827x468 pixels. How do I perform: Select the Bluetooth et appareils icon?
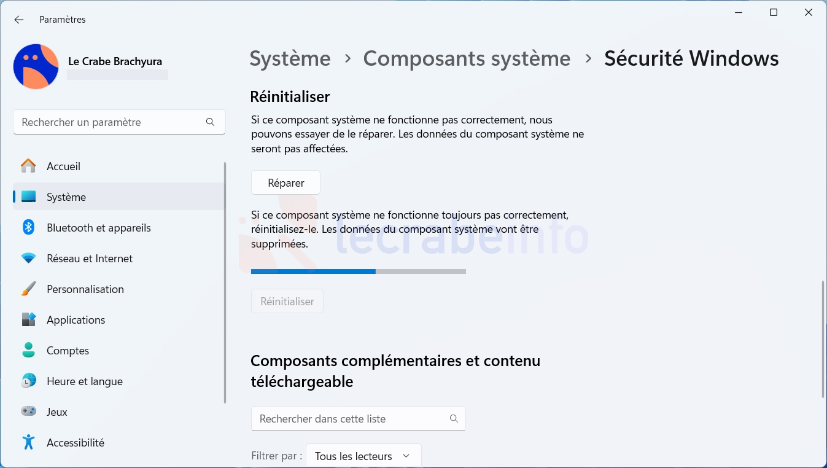[28, 228]
